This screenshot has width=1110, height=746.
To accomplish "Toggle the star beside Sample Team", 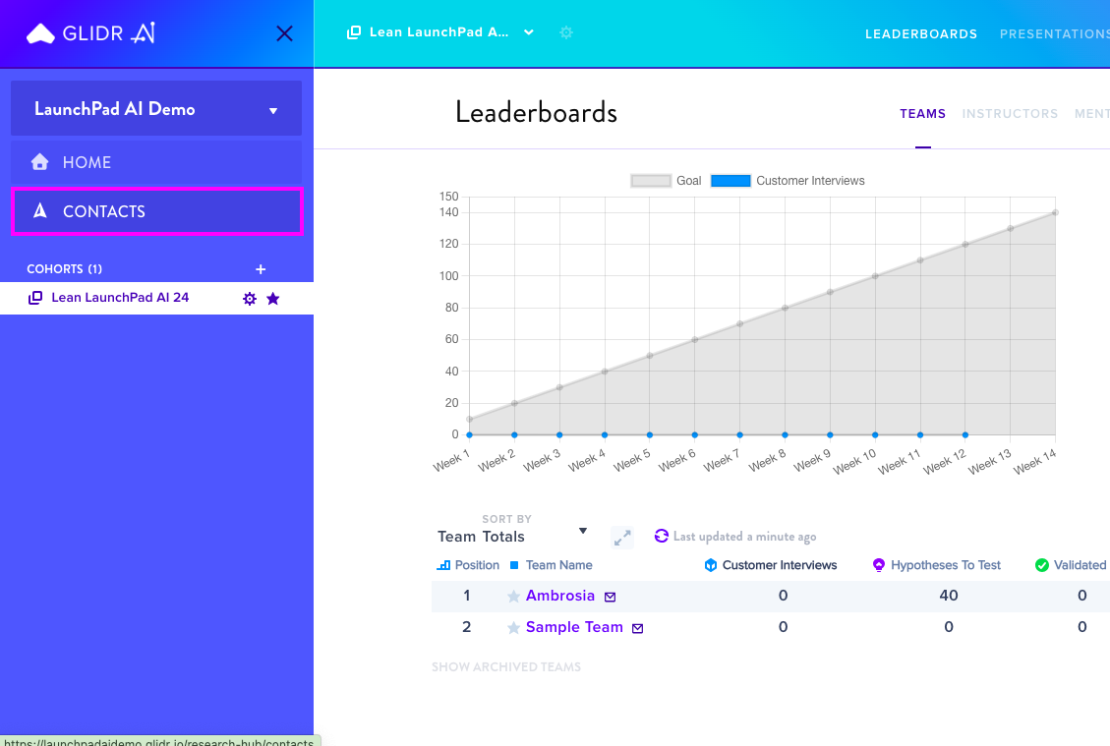I will coord(514,628).
